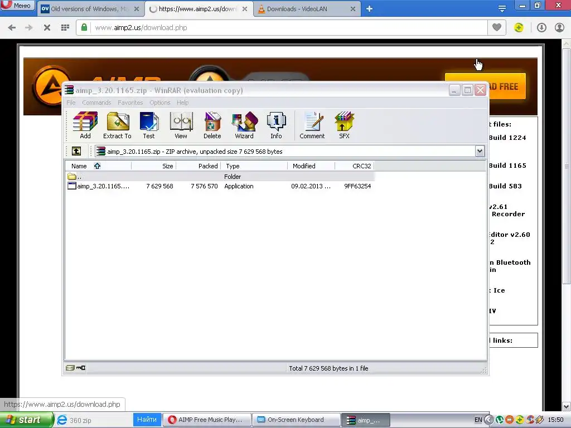Click the key password icon in status bar
Viewport: 571px width, 428px height.
point(81,368)
